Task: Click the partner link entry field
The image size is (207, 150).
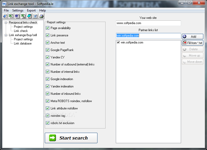Action: tap(148, 36)
